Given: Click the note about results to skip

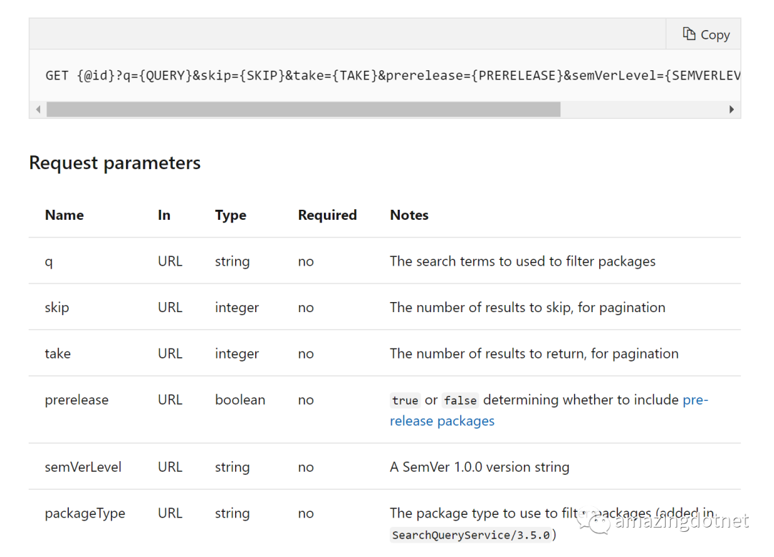Looking at the screenshot, I should point(527,308).
